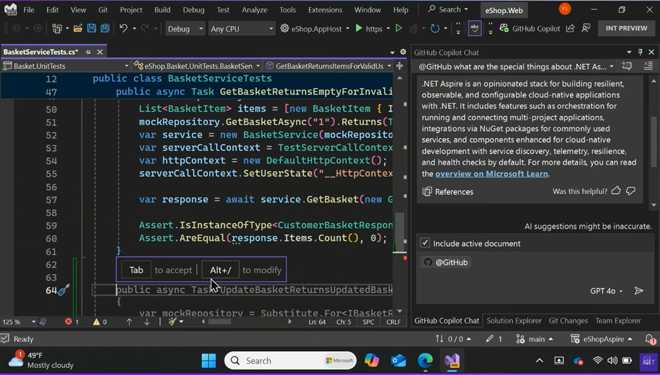Toggle the CRLF line ending setting
Screen dimensions: 660x375
(393, 321)
